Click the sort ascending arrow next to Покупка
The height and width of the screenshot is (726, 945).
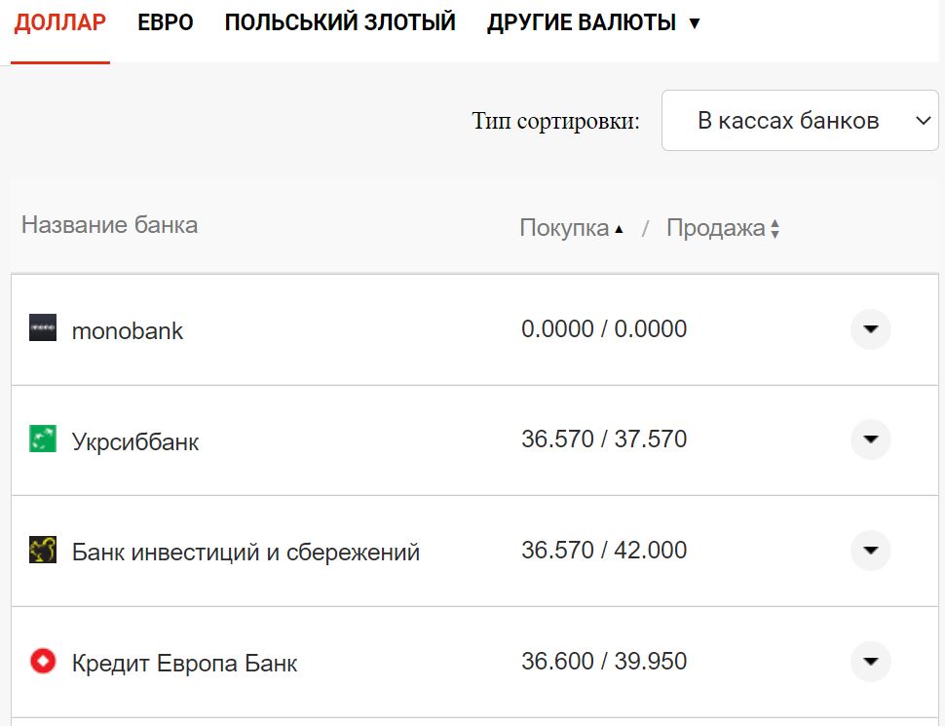[622, 226]
